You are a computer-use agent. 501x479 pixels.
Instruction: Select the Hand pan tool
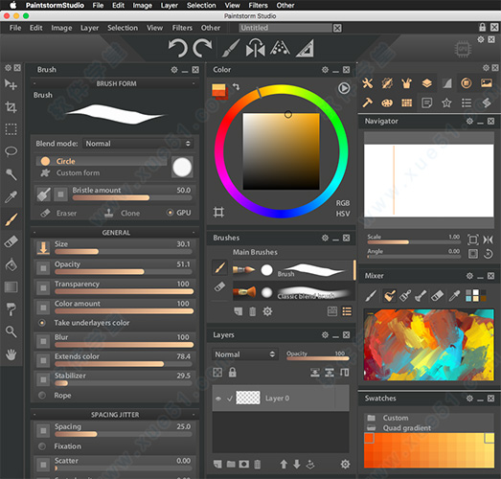(x=11, y=354)
